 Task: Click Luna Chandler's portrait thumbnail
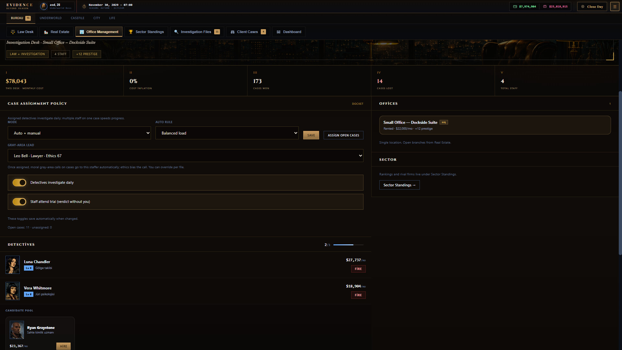tap(13, 265)
